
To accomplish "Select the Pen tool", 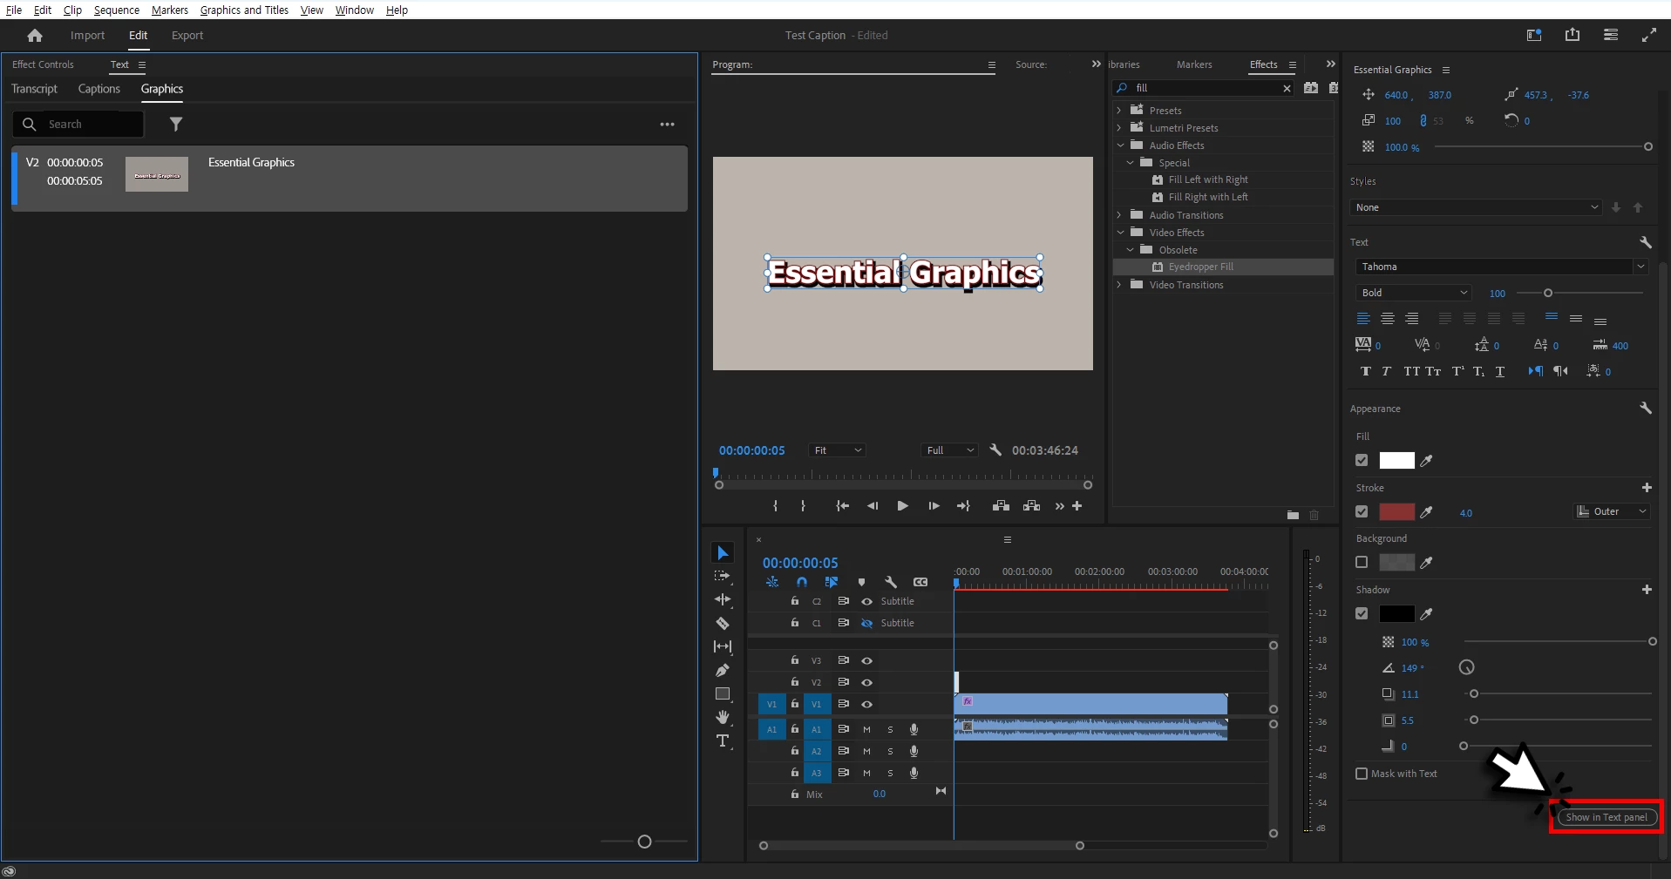I will point(723,670).
